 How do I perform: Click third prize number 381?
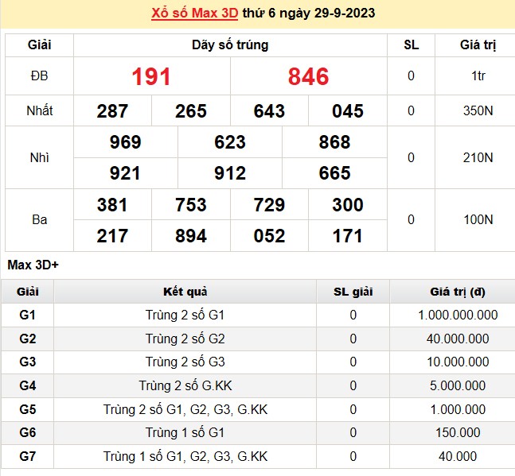[x=112, y=205]
